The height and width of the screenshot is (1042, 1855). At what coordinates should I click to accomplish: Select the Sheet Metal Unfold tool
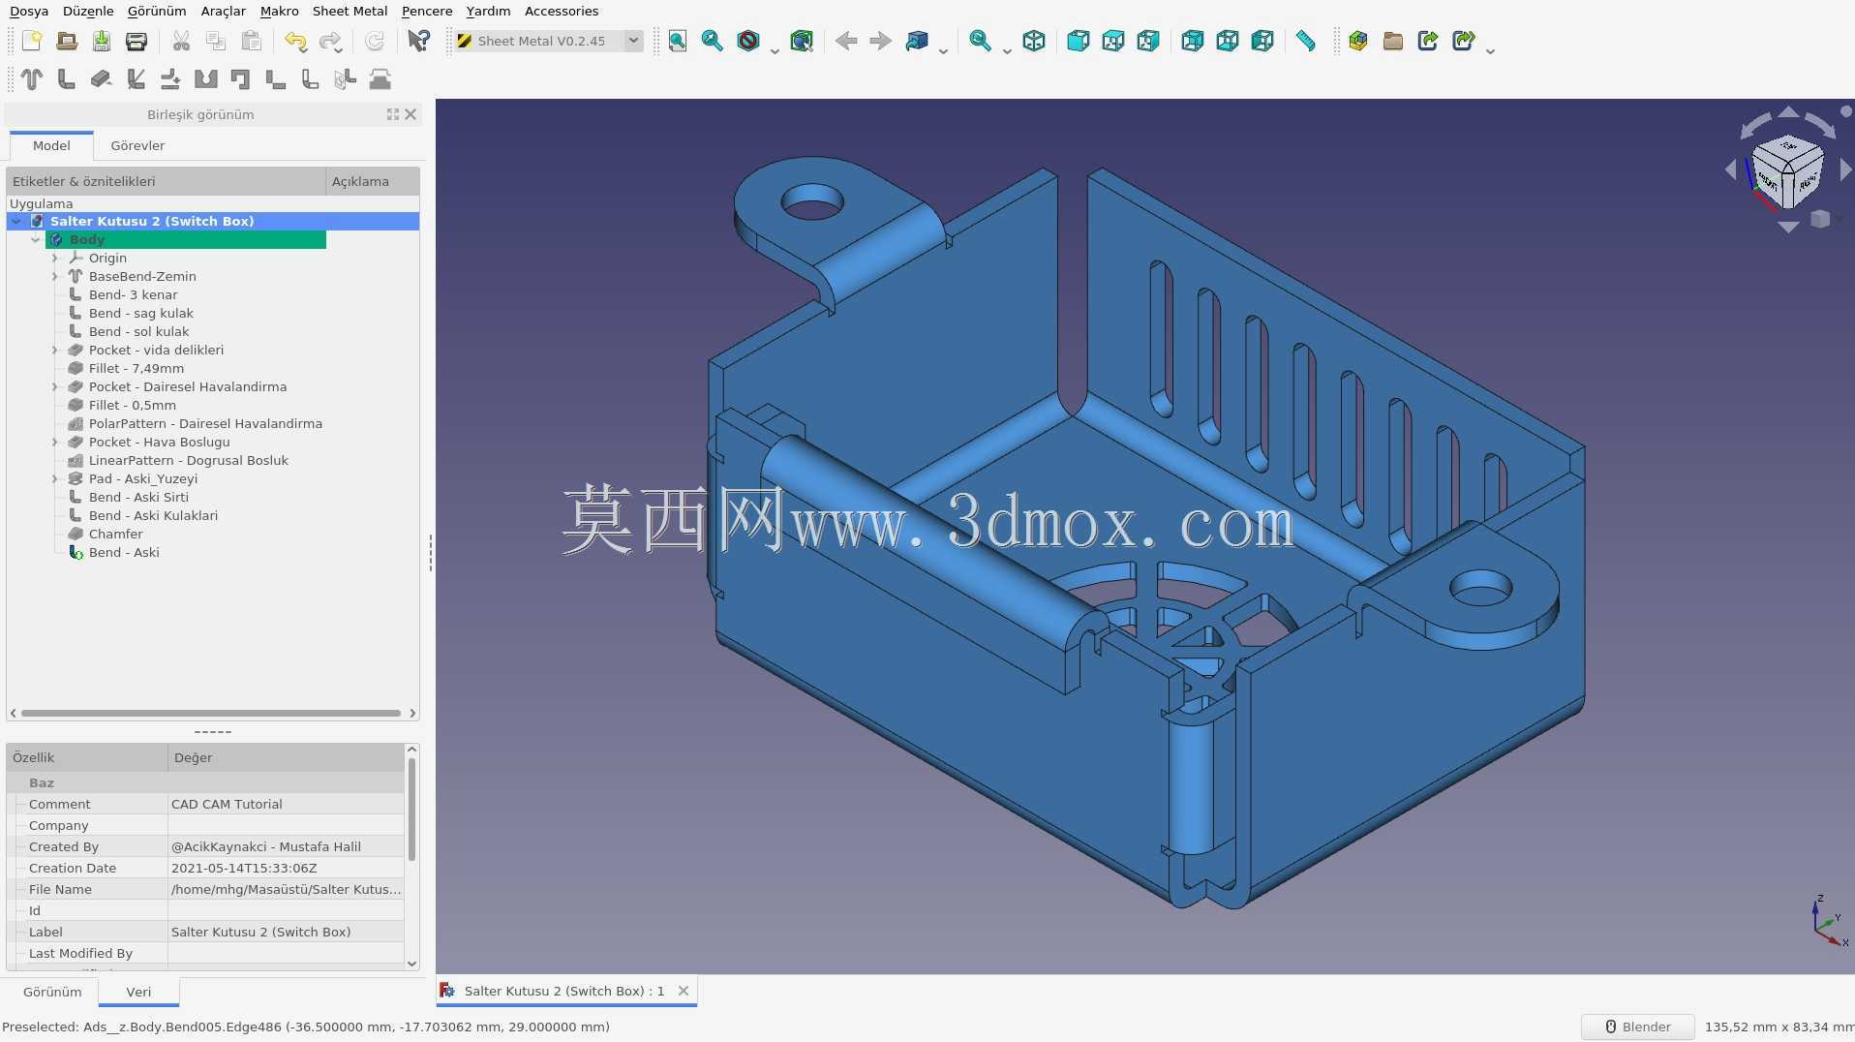pyautogui.click(x=171, y=79)
